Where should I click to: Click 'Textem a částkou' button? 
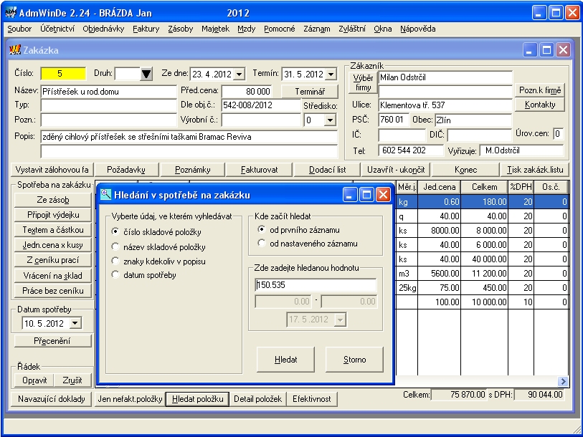click(x=53, y=230)
